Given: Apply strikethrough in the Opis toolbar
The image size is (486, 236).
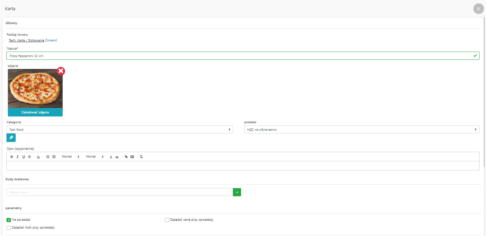Looking at the screenshot, I should click(x=30, y=157).
